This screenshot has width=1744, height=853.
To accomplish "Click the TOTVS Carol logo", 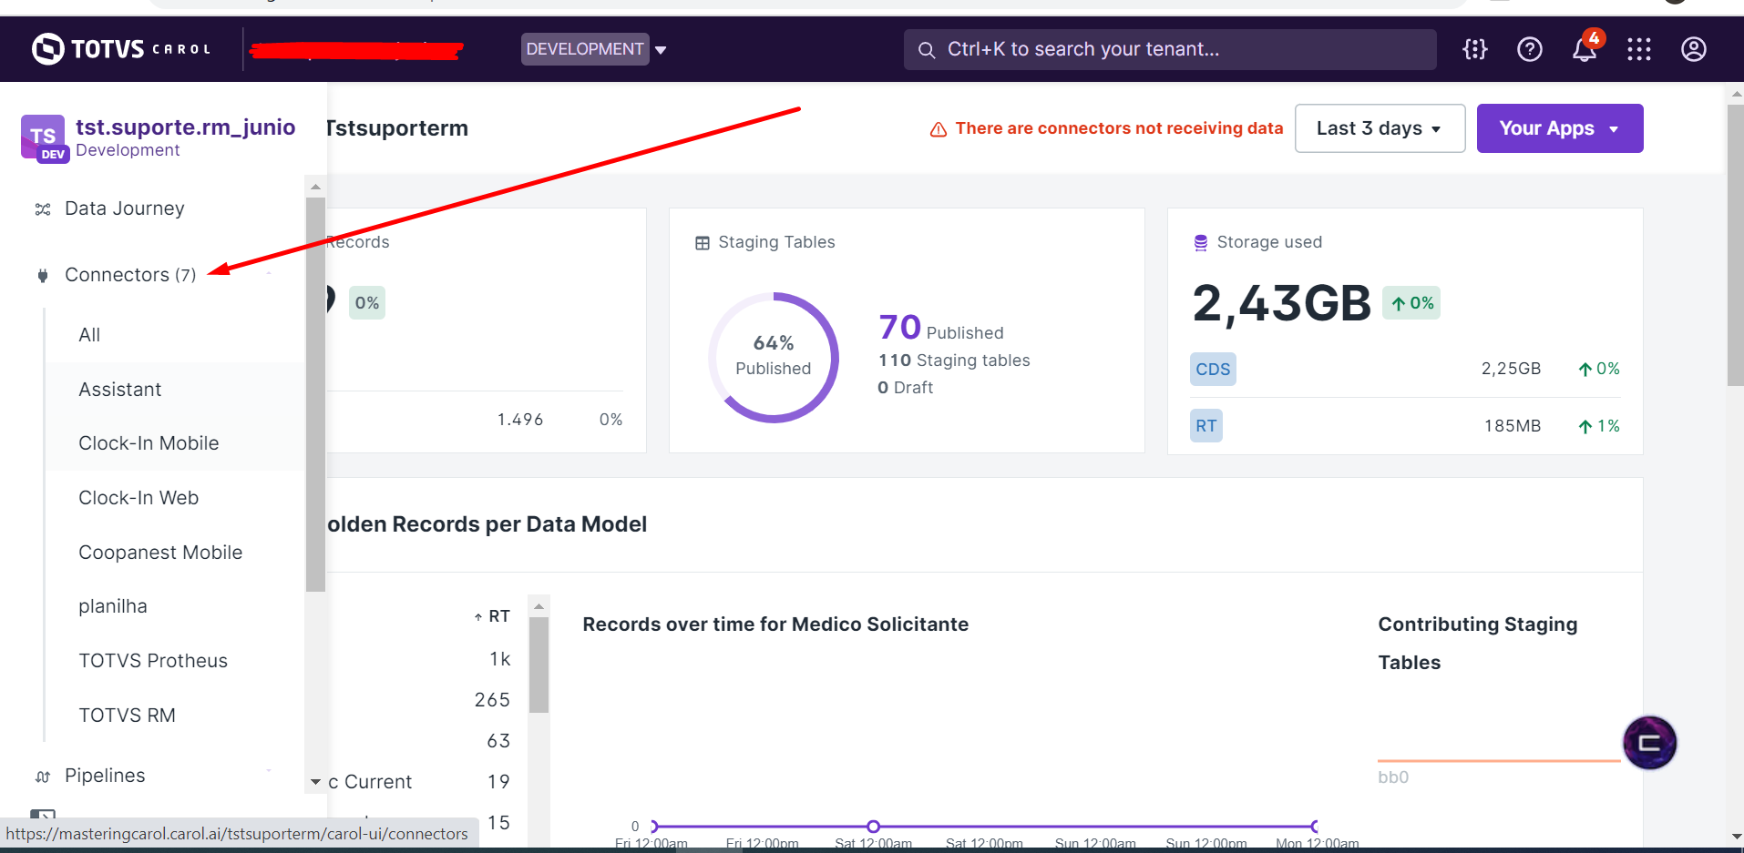I will point(121,49).
